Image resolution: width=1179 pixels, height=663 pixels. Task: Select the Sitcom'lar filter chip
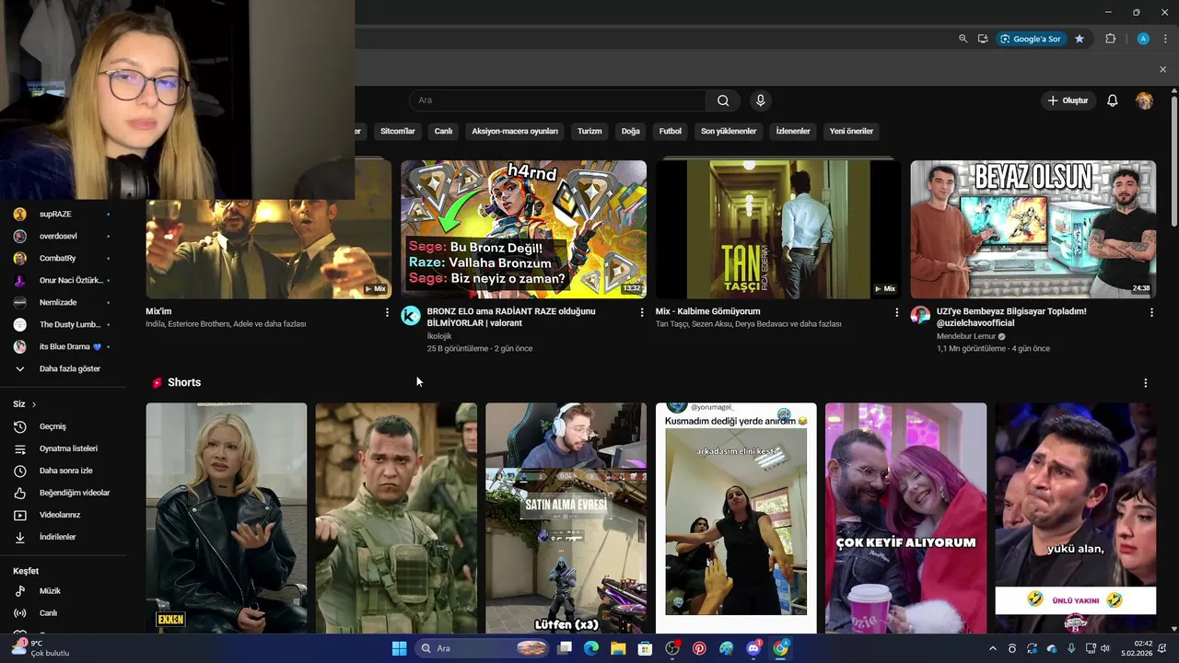tap(398, 131)
